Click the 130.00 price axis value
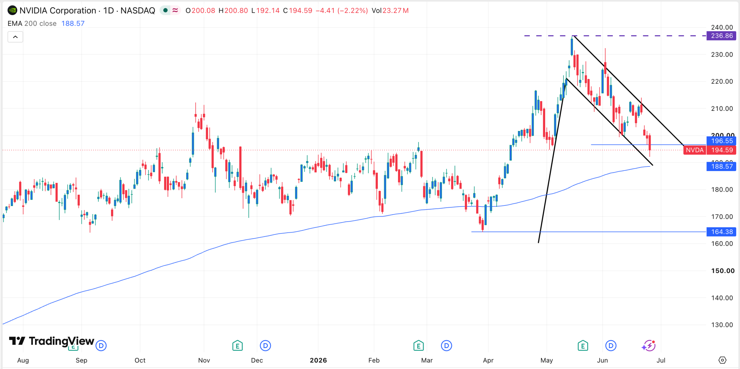Viewport: 740px width, 369px height. tap(722, 325)
